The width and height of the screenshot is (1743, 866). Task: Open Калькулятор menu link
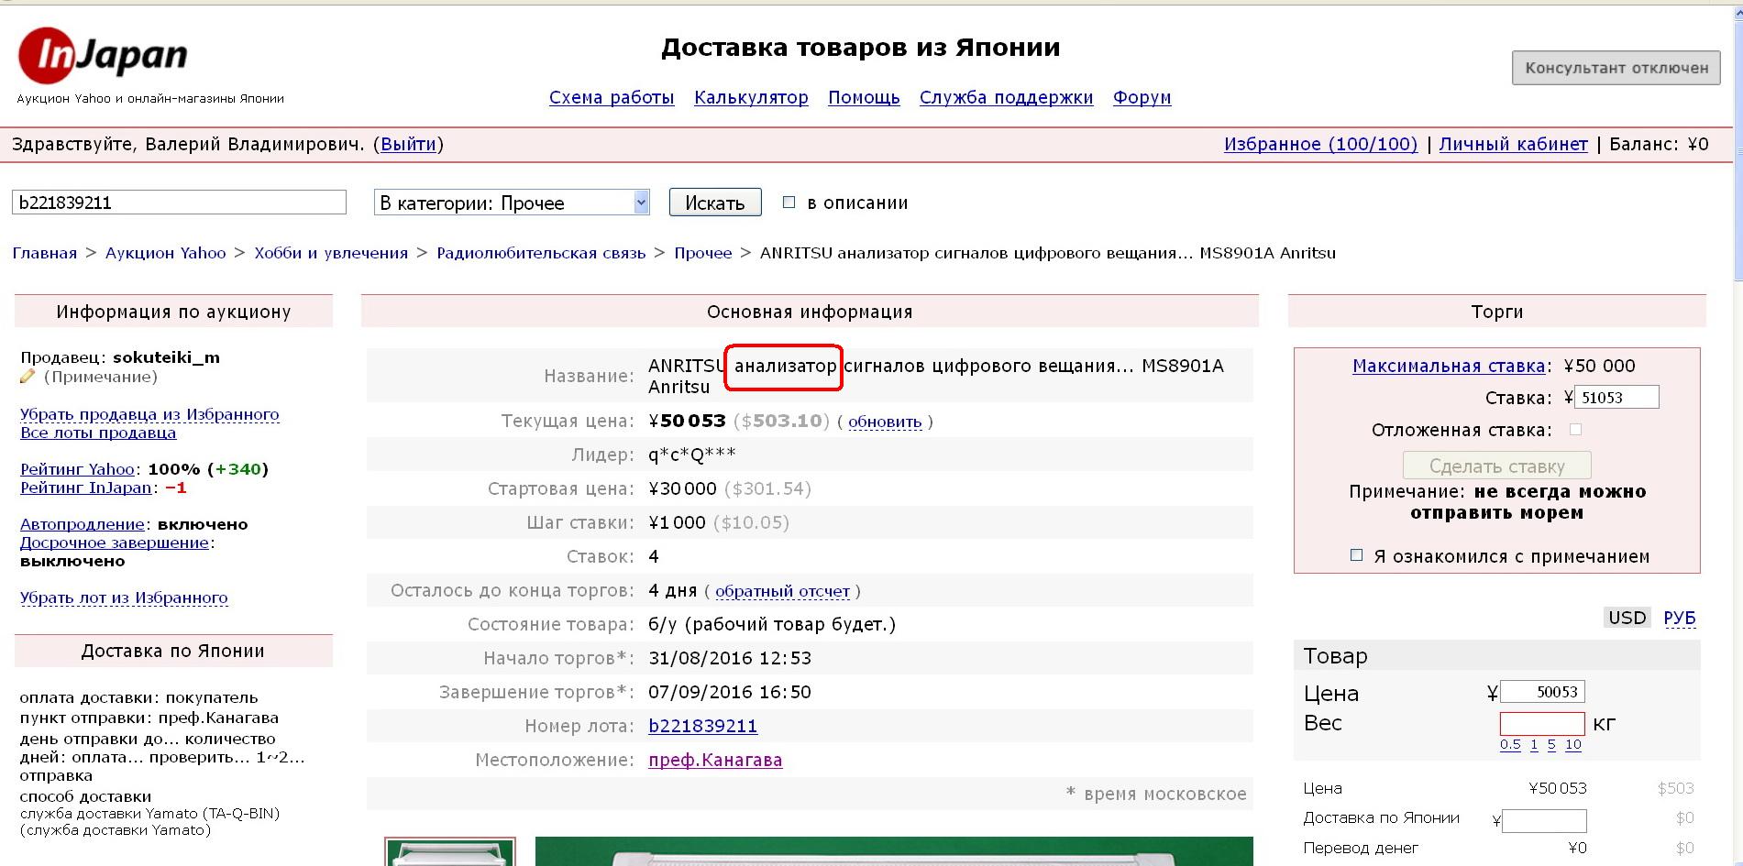click(751, 97)
